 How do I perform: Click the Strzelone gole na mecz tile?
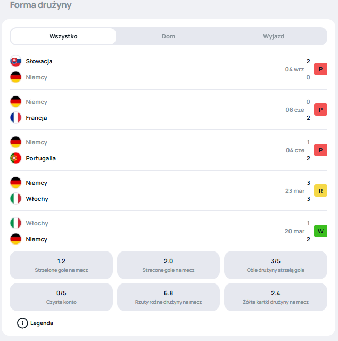click(x=61, y=265)
